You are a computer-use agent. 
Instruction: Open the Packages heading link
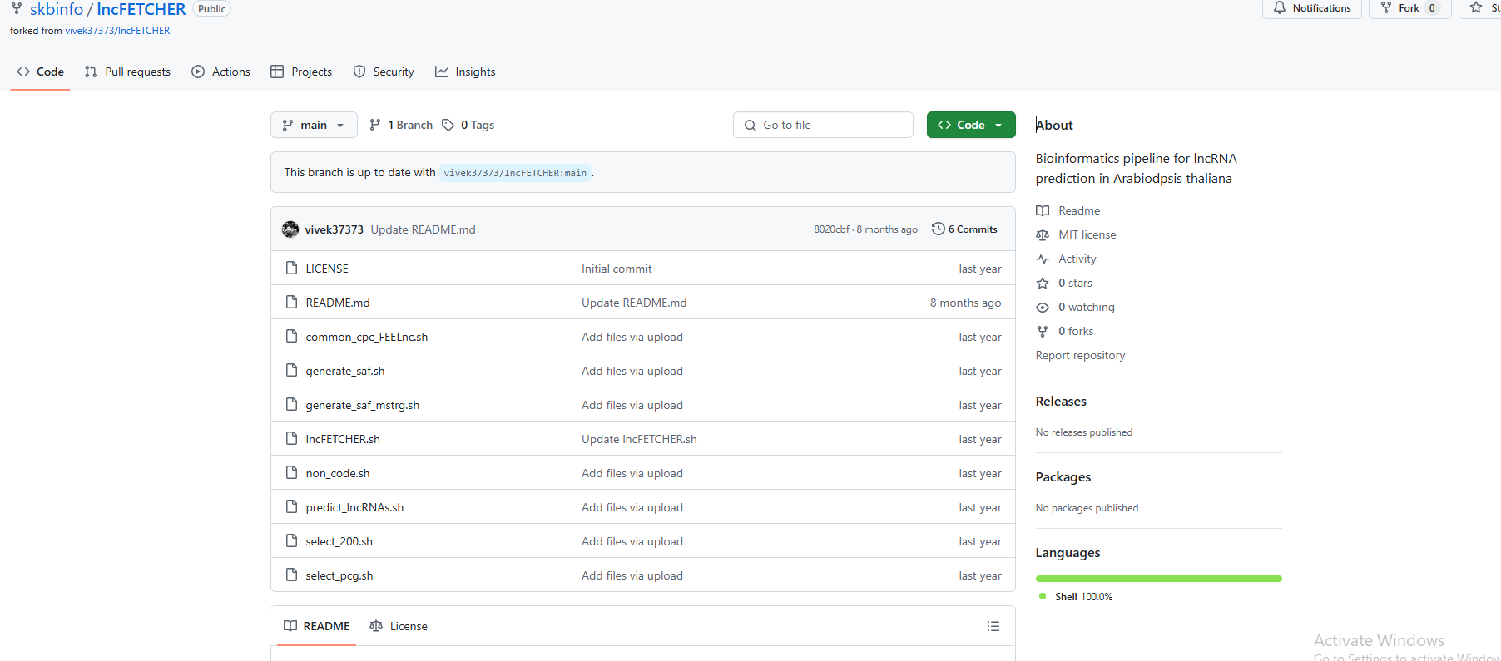1063,476
